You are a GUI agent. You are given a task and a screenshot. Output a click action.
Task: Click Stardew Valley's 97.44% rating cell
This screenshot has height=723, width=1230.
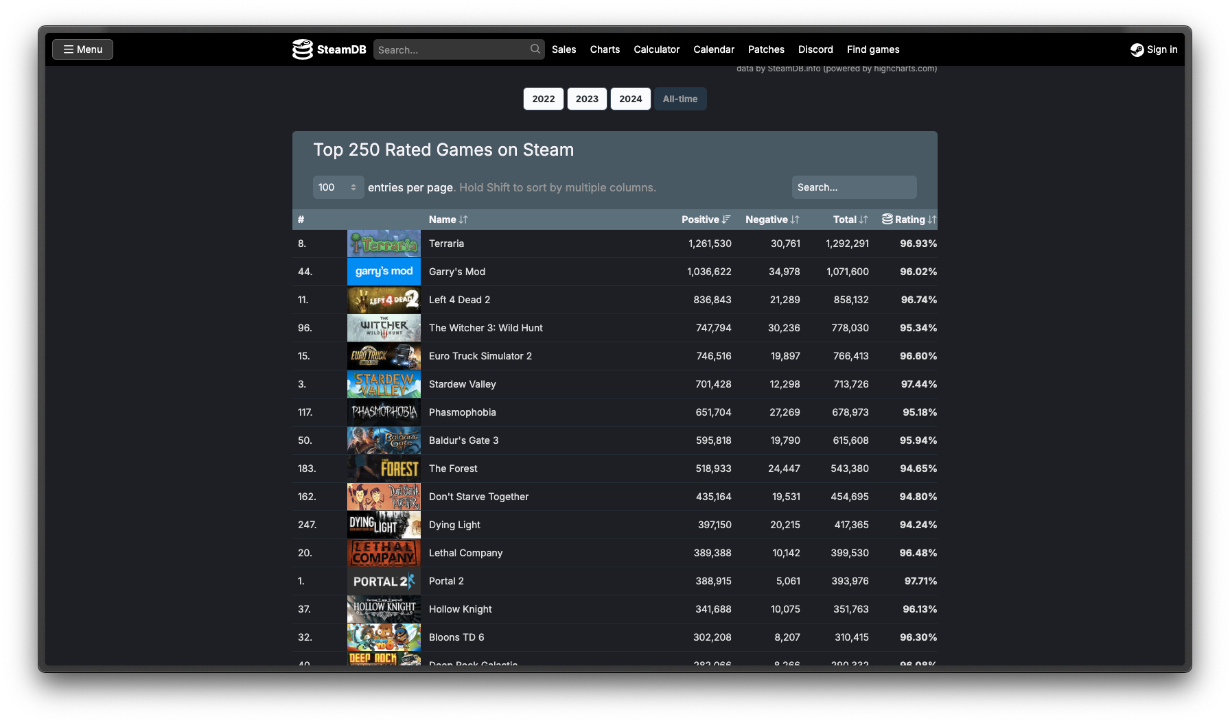(x=919, y=384)
